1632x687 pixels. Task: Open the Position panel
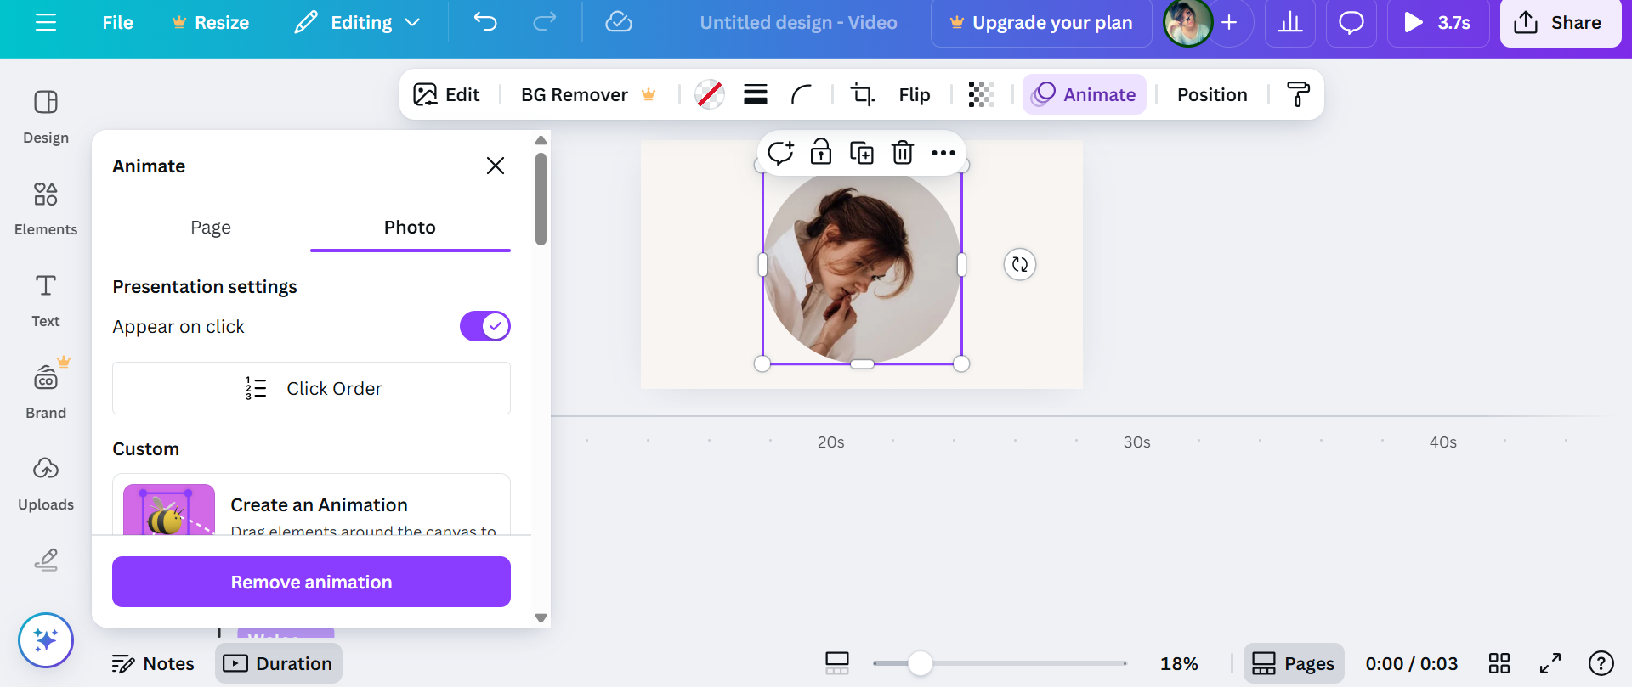1212,94
